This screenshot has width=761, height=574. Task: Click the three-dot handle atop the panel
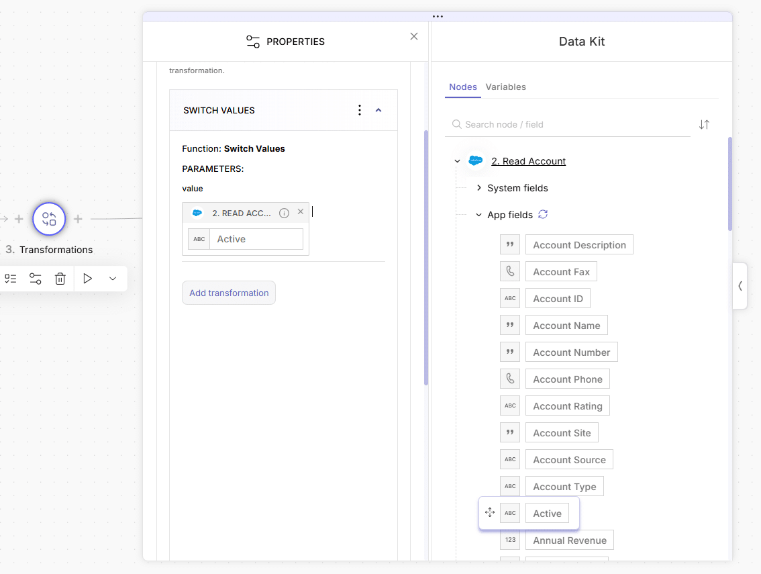point(438,17)
